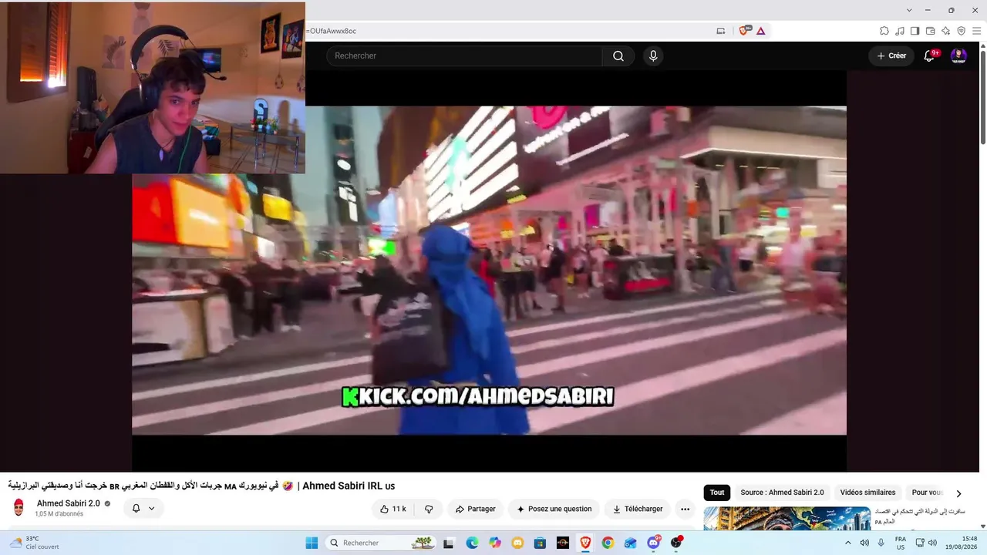Dislike the video with thumbs-down button
This screenshot has width=987, height=555.
(x=429, y=509)
